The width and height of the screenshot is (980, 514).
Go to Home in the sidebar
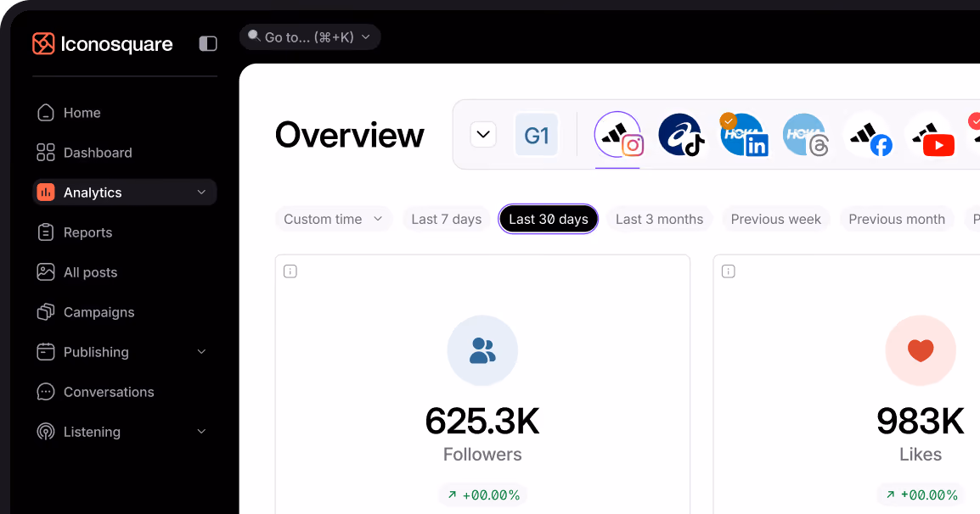tap(82, 113)
